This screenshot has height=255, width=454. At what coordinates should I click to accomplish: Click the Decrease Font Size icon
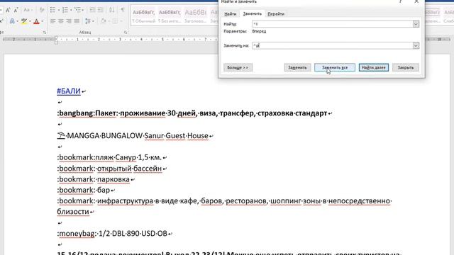pyautogui.click(x=16, y=10)
